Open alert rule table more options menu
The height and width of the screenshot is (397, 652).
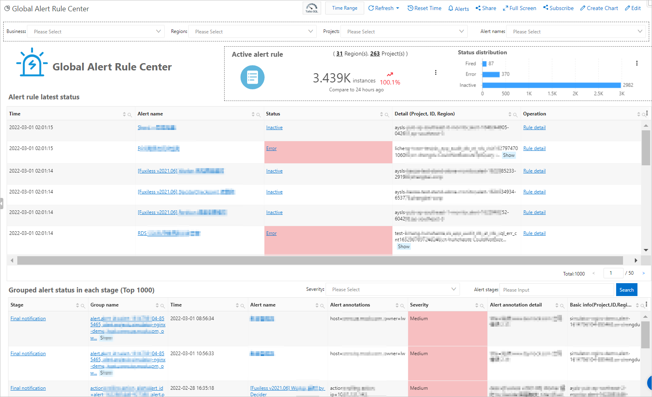pyautogui.click(x=647, y=113)
